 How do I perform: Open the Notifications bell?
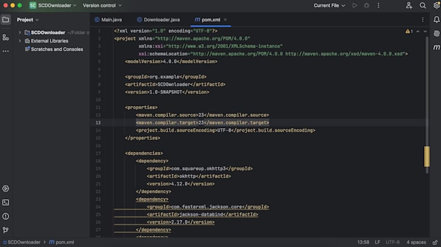click(x=436, y=19)
